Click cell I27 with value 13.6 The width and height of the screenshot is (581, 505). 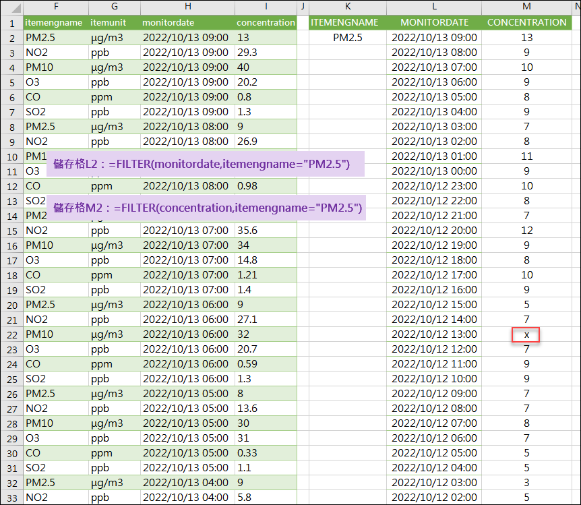(266, 408)
